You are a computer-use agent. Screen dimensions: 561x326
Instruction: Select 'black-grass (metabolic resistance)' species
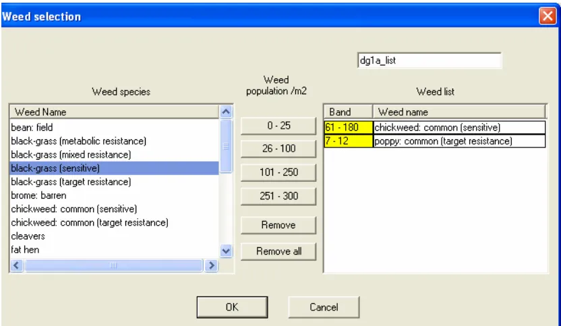click(x=114, y=141)
